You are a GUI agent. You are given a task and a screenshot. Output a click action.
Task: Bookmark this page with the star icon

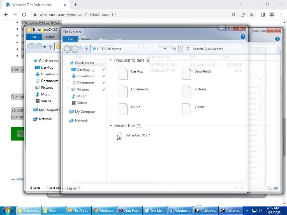[x=252, y=15]
